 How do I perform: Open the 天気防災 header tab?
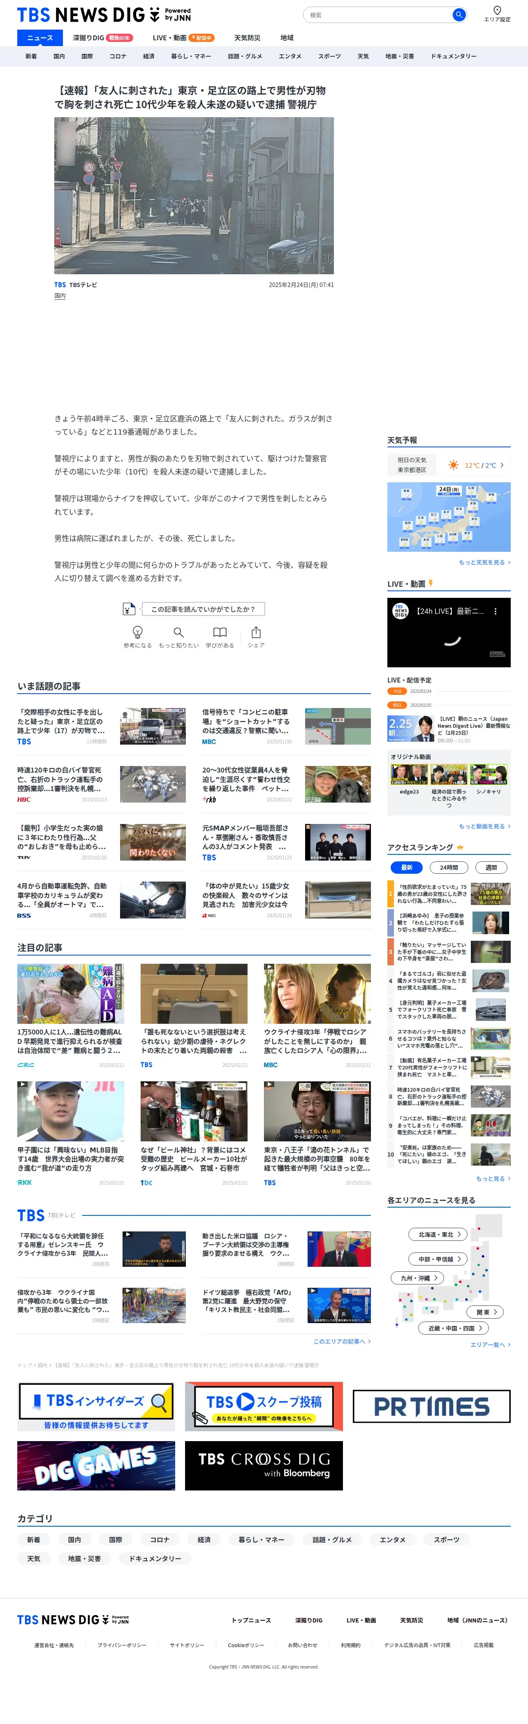247,38
